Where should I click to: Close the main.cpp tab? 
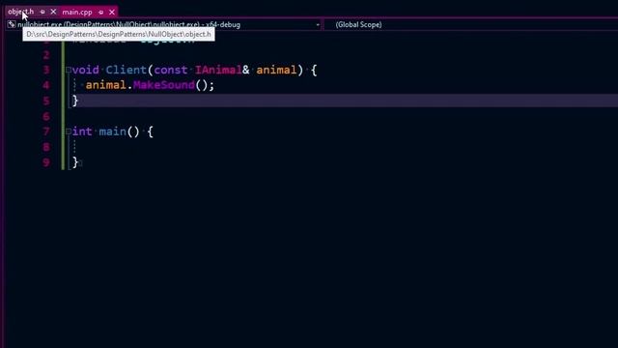click(112, 13)
